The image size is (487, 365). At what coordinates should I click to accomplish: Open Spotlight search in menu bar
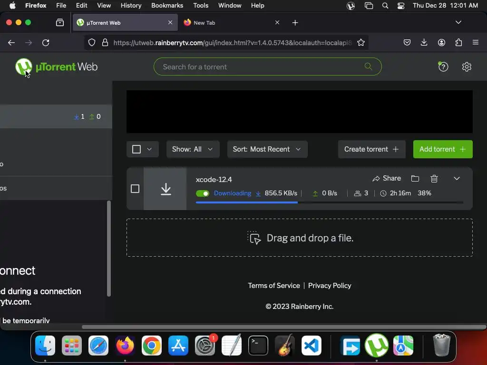[385, 6]
